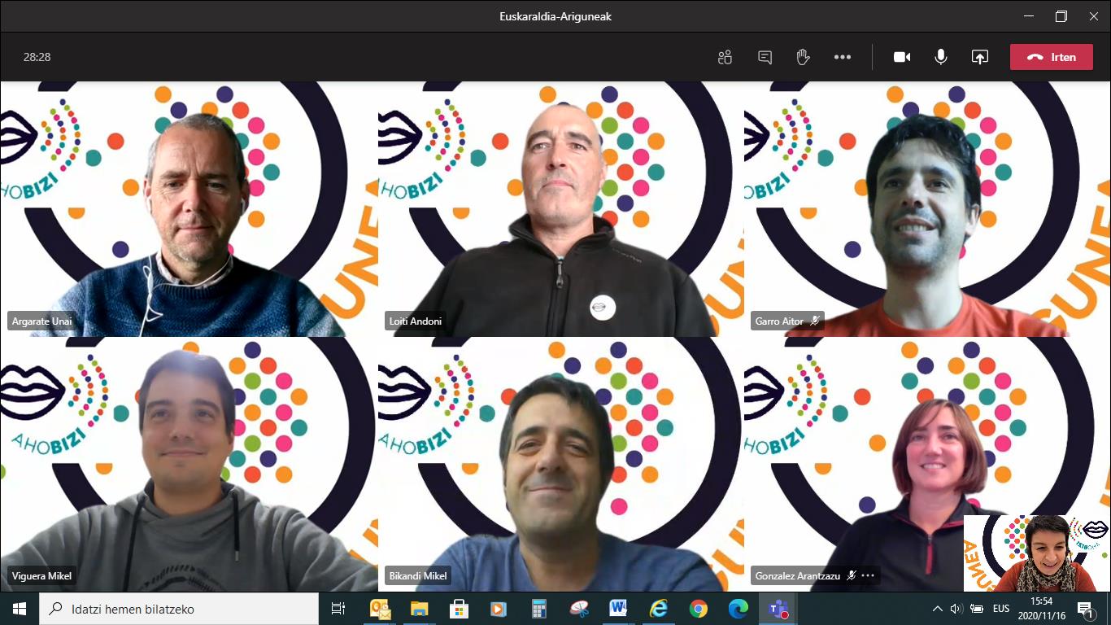Viewport: 1111px width, 625px height.
Task: Open the More actions ellipsis menu
Action: coord(843,57)
